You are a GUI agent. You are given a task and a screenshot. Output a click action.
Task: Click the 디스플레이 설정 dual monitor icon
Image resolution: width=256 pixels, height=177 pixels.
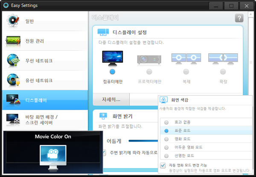click(x=103, y=32)
